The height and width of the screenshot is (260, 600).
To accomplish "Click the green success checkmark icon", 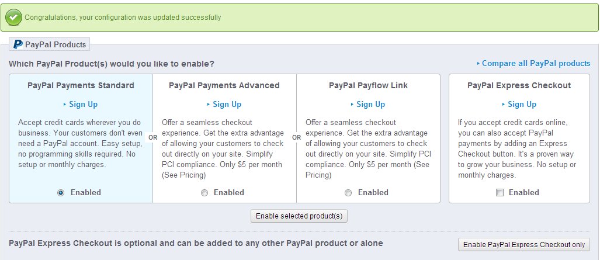I will tap(15, 18).
